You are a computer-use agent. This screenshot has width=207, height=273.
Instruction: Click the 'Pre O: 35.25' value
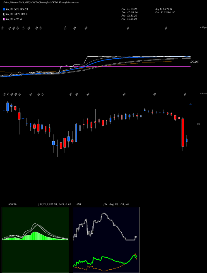(x=129, y=9)
